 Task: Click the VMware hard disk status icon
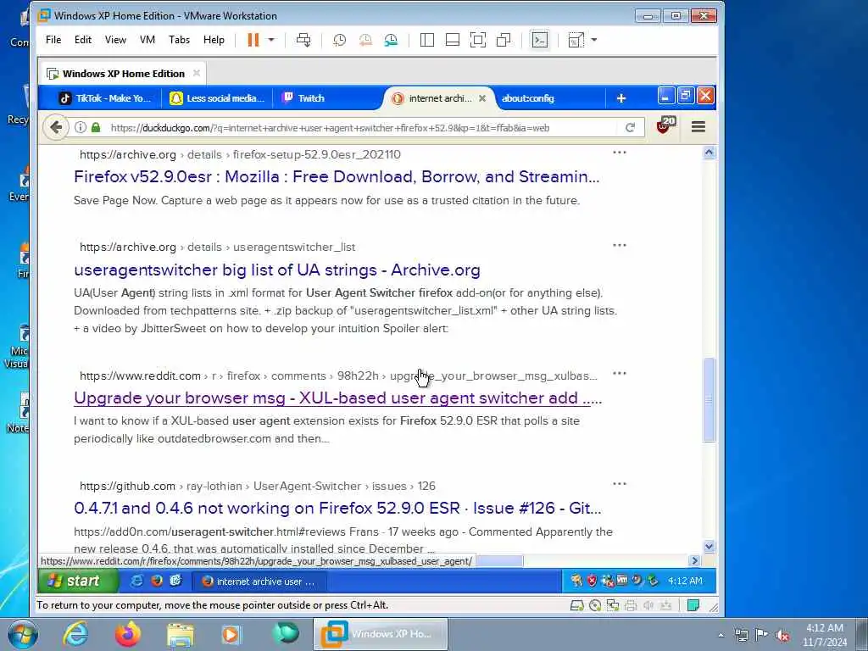(576, 605)
